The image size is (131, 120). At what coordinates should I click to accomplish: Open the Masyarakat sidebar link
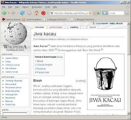(x=10, y=84)
